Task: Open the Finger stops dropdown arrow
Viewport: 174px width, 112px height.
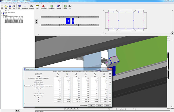Action: pyautogui.click(x=48, y=7)
